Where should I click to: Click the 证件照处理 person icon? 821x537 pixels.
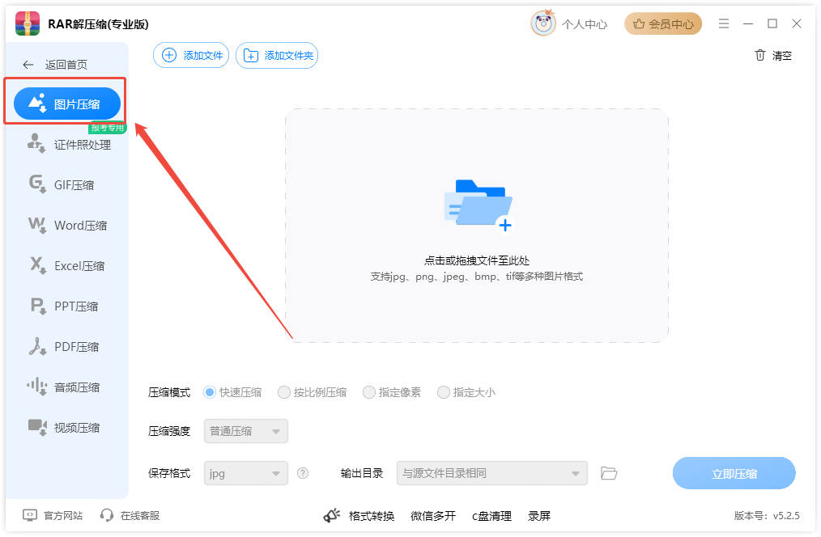(36, 143)
